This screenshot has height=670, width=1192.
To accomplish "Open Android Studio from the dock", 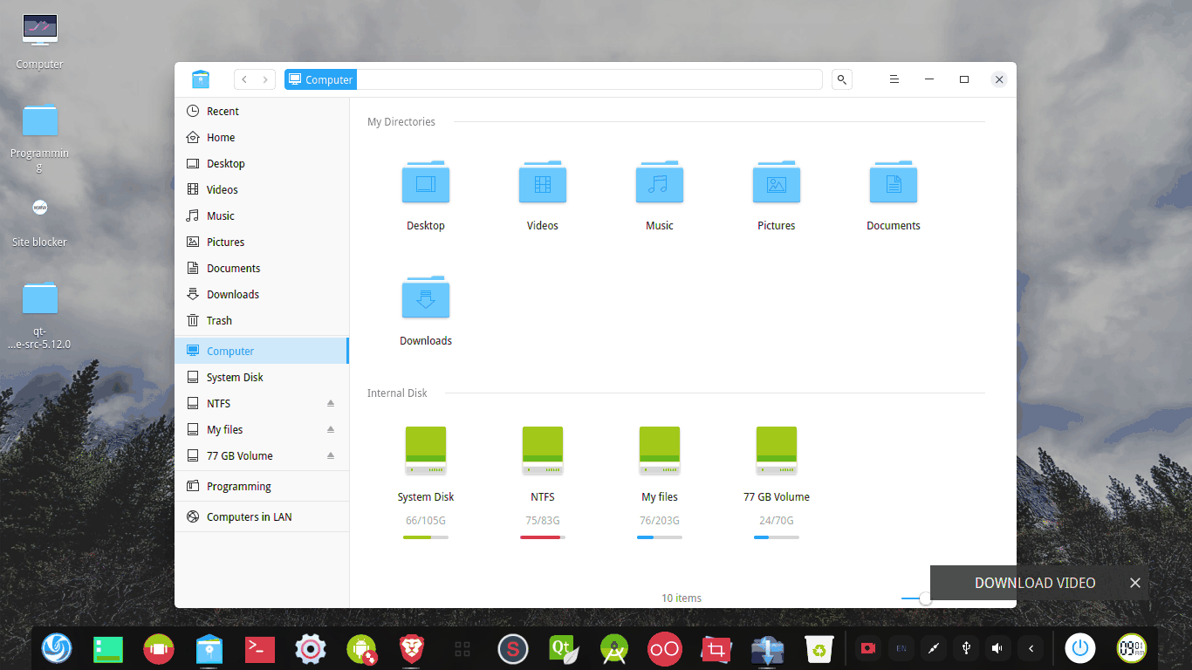I will 613,648.
